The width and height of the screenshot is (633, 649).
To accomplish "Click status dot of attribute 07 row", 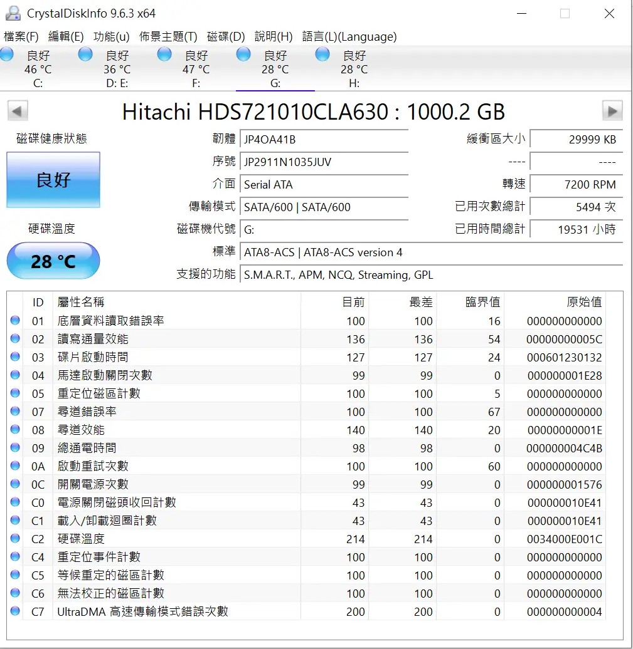I will click(x=15, y=411).
